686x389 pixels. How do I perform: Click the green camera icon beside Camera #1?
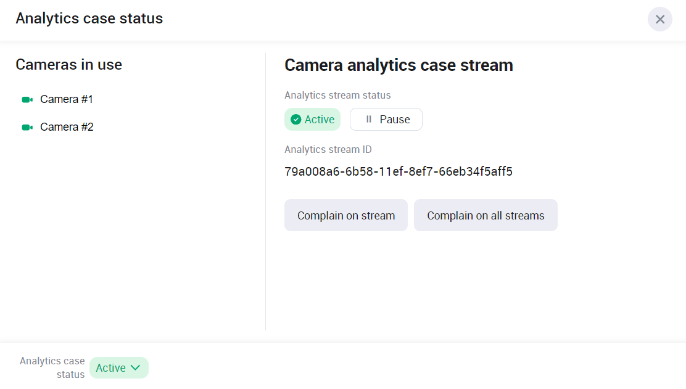[x=27, y=100]
